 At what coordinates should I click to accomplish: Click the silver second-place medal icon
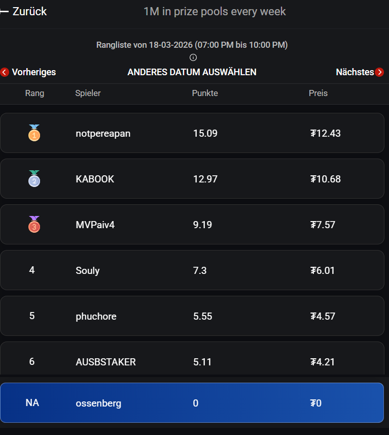pyautogui.click(x=34, y=179)
